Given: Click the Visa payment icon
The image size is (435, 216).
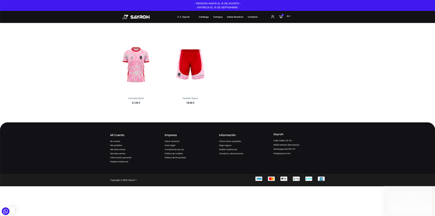Looking at the screenshot, I should (x=259, y=179).
